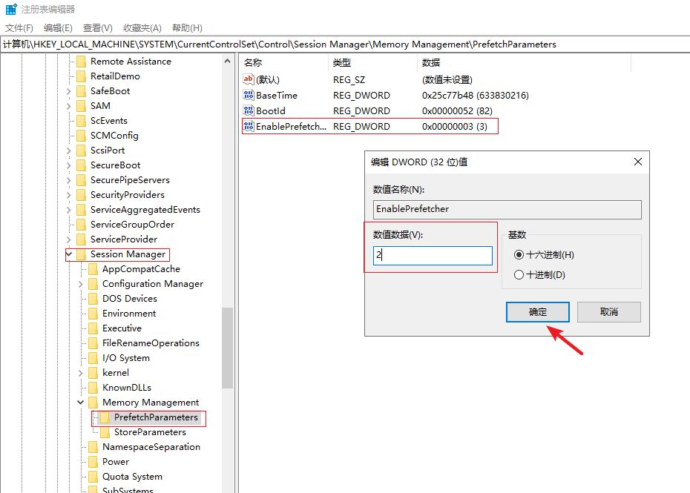Click the ServiceGroupOrder folder icon
Image resolution: width=690 pixels, height=493 pixels.
[x=81, y=225]
